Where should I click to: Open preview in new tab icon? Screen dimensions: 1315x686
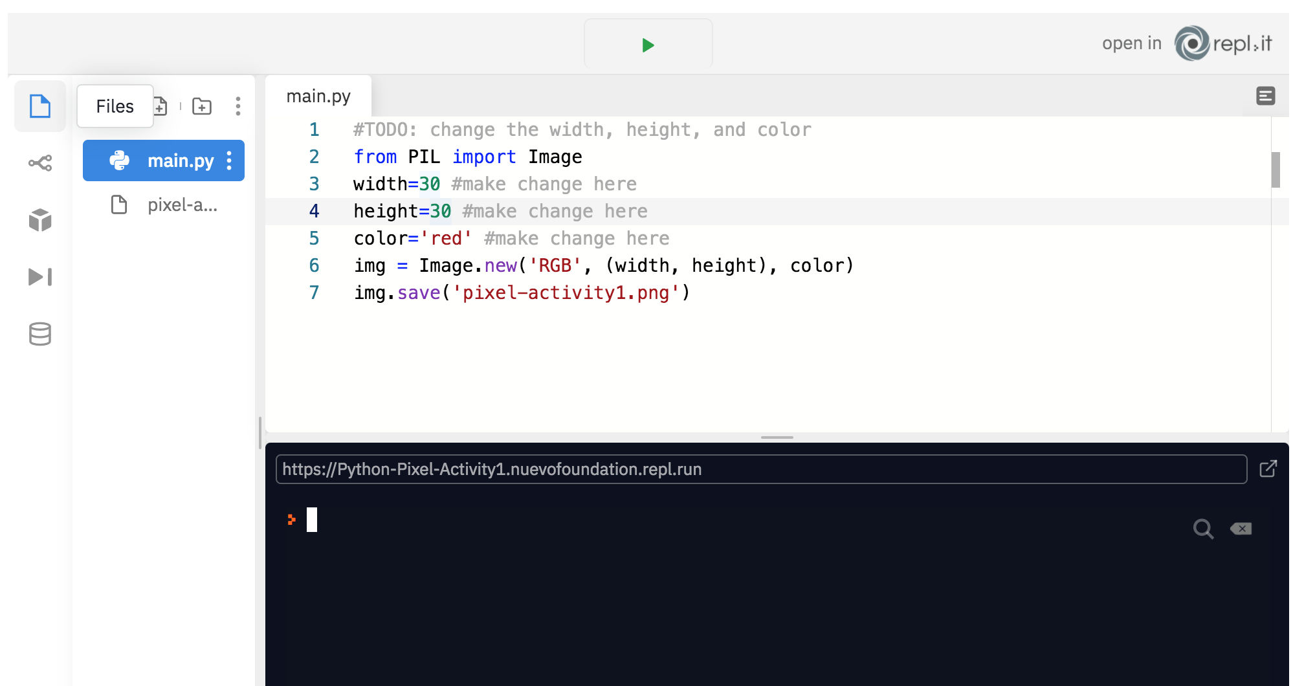tap(1268, 469)
